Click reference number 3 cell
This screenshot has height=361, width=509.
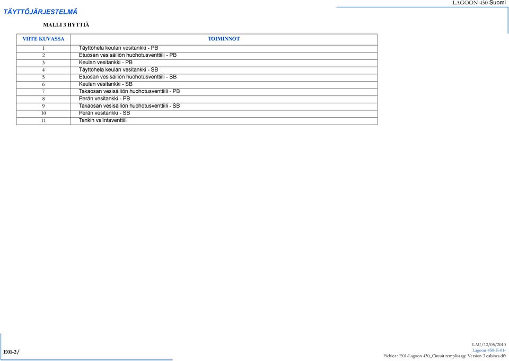pyautogui.click(x=43, y=63)
